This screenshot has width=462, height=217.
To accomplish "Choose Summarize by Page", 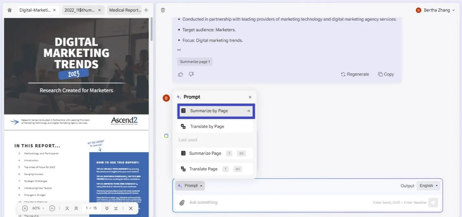I will 216,111.
